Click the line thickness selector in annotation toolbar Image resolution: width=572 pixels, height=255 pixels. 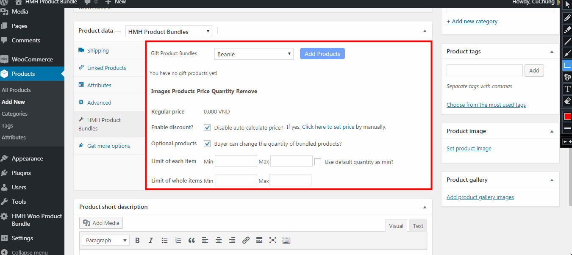point(568,128)
